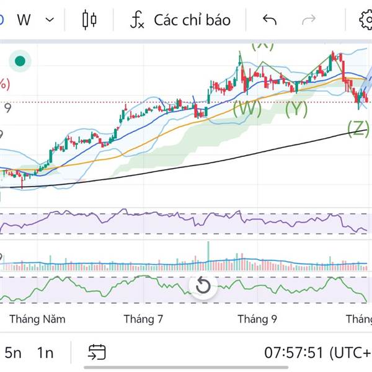Viewport: 372px width, 372px height.
Task: Click the (Z) wave label
Action: tap(358, 128)
